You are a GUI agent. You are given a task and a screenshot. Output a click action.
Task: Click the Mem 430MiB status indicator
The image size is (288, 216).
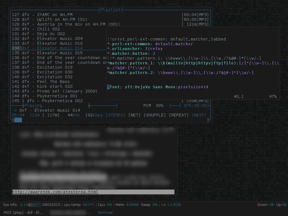click(x=128, y=205)
